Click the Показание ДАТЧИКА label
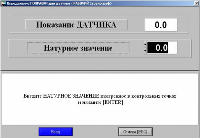This screenshot has height=138, width=200. (x=76, y=25)
